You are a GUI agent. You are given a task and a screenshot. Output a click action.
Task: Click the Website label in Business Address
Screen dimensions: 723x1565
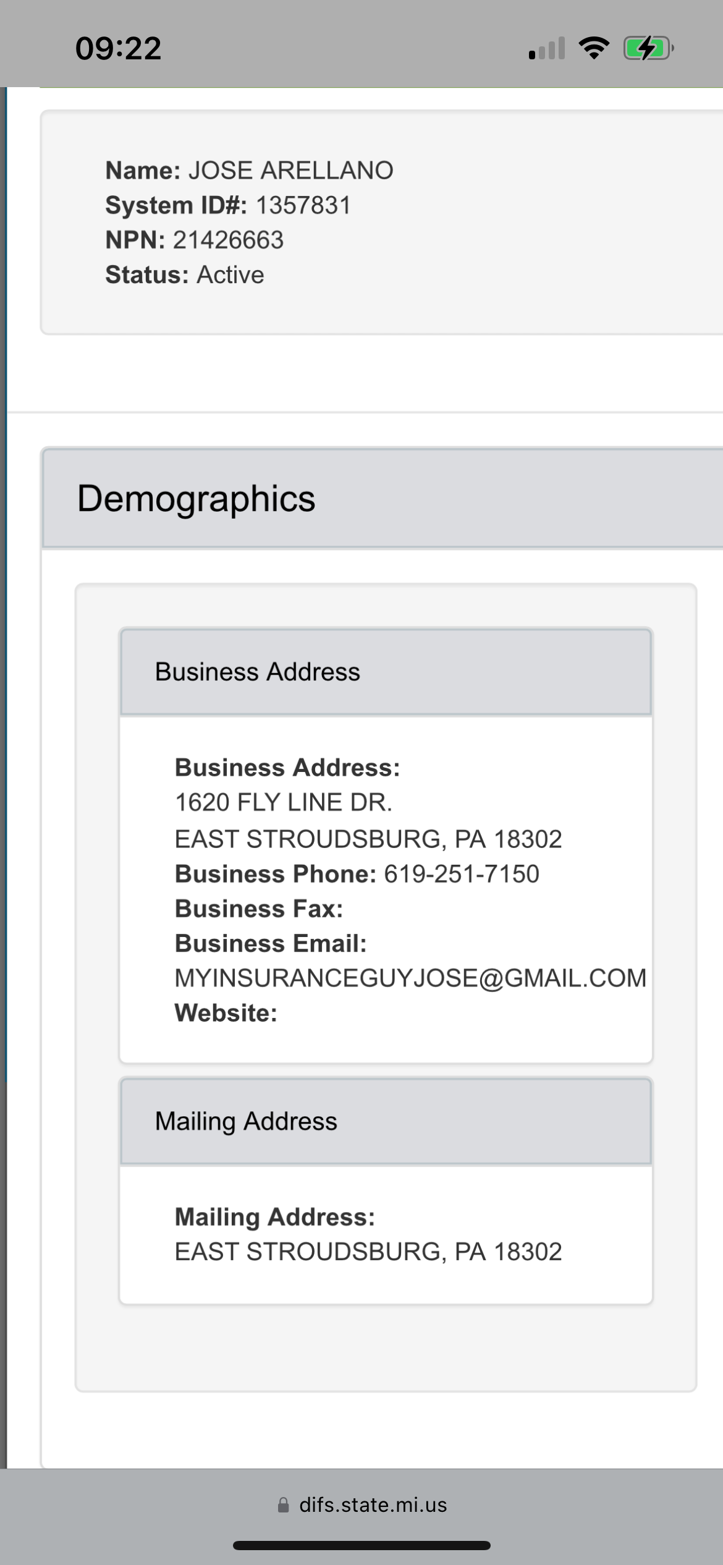[226, 1013]
